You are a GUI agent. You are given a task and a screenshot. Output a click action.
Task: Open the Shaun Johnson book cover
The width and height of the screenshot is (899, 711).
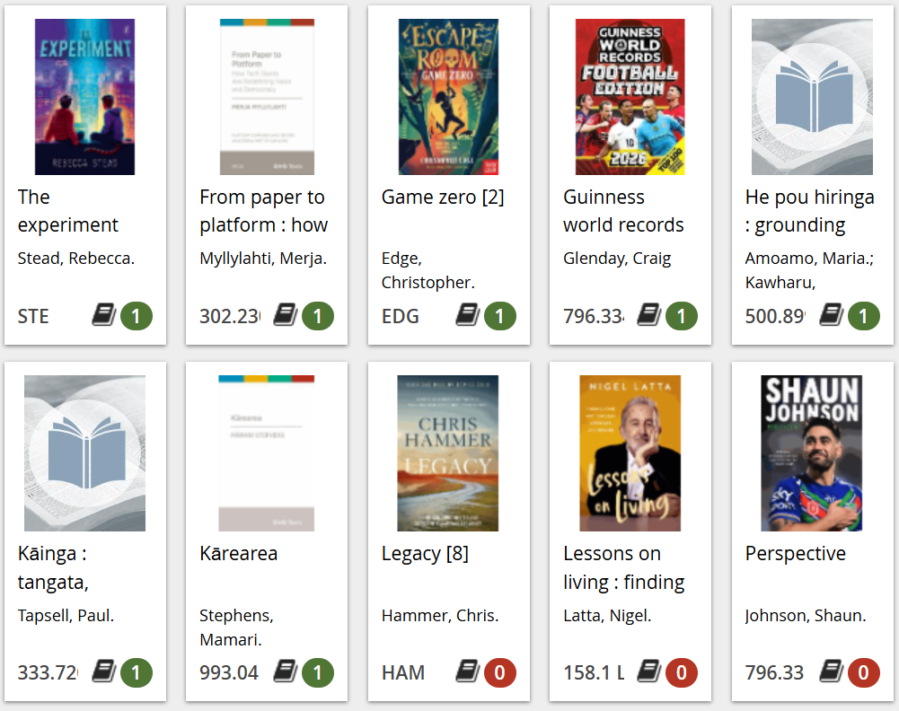click(812, 453)
